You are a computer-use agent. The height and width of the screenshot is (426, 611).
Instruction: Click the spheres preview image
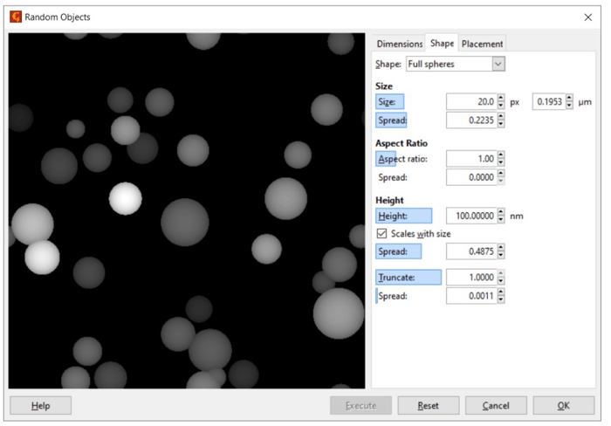[x=187, y=211]
